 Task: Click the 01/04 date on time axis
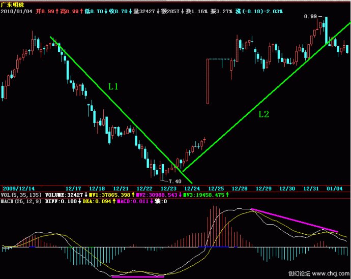(337, 188)
